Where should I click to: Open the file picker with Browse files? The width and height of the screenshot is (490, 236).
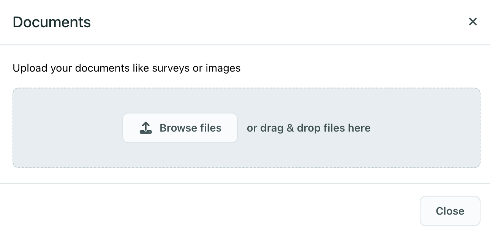coord(180,128)
